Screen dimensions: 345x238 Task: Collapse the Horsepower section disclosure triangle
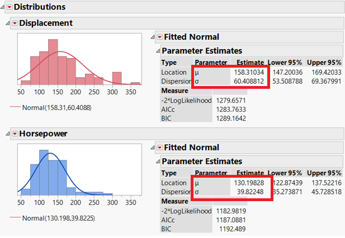tap(8, 134)
